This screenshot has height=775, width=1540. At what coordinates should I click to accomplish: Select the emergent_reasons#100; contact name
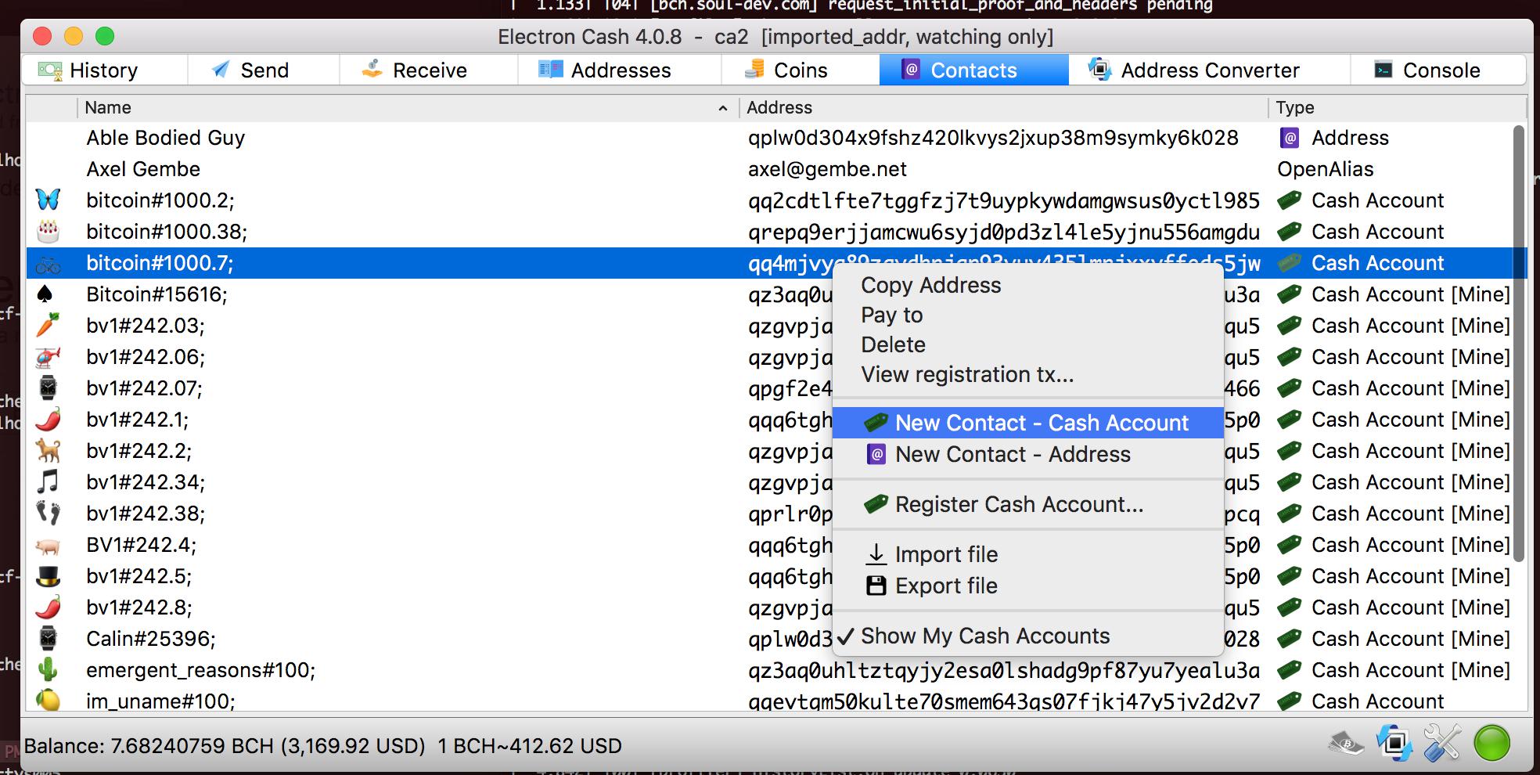tap(201, 670)
